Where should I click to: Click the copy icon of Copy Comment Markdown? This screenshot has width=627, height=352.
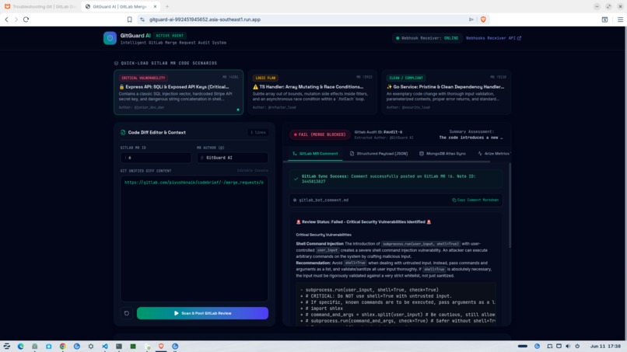[454, 200]
